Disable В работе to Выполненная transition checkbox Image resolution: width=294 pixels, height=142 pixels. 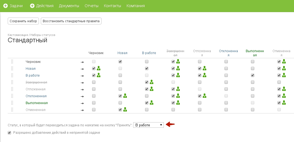(x=253, y=75)
